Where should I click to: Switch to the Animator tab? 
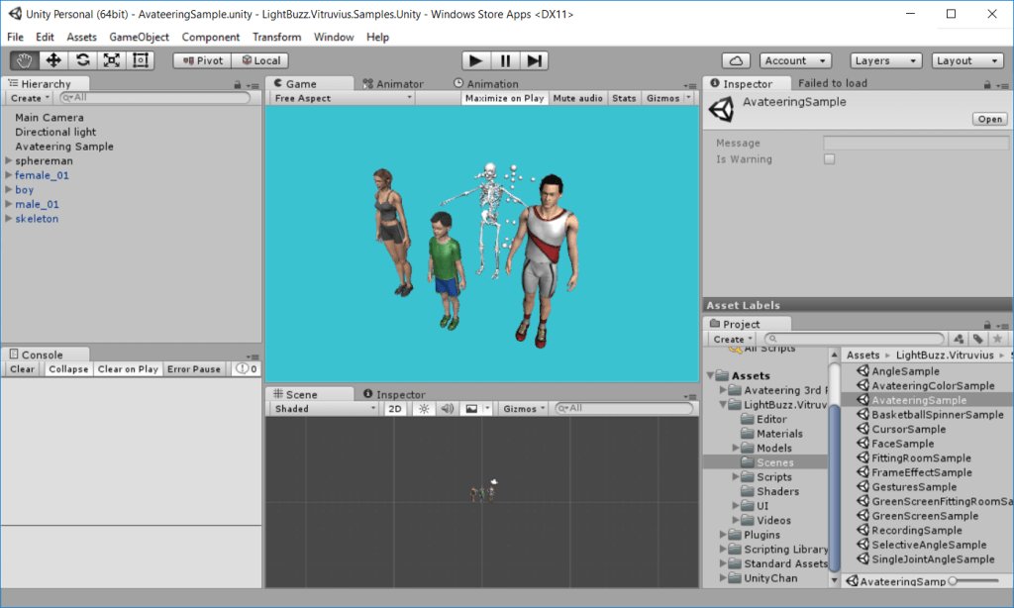[393, 84]
